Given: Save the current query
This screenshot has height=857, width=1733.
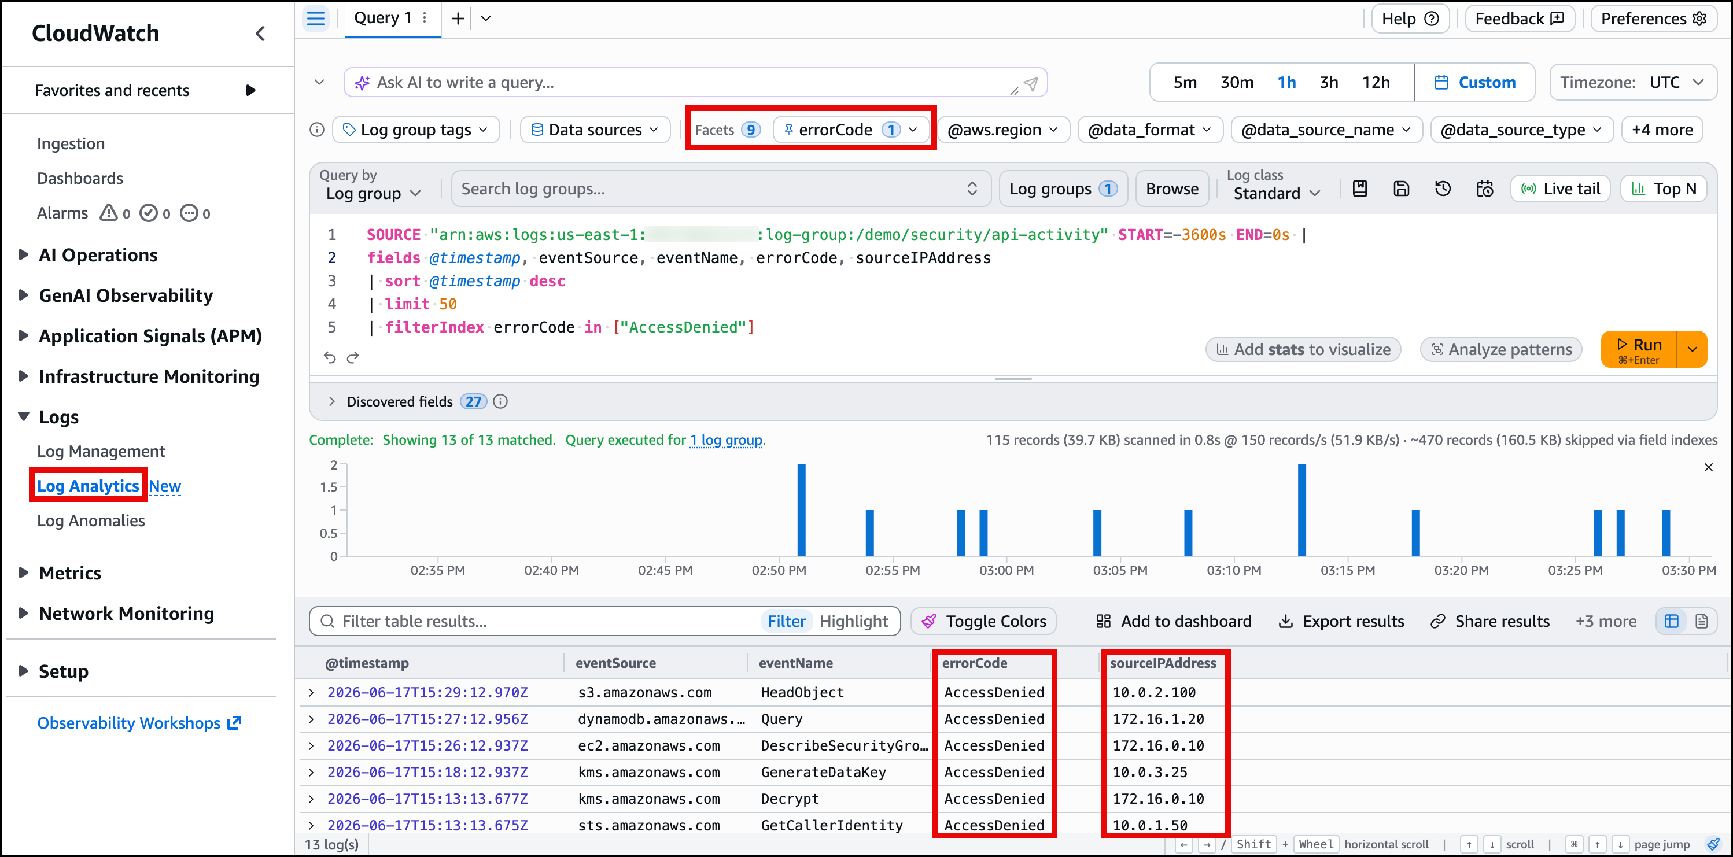Looking at the screenshot, I should 1402,189.
